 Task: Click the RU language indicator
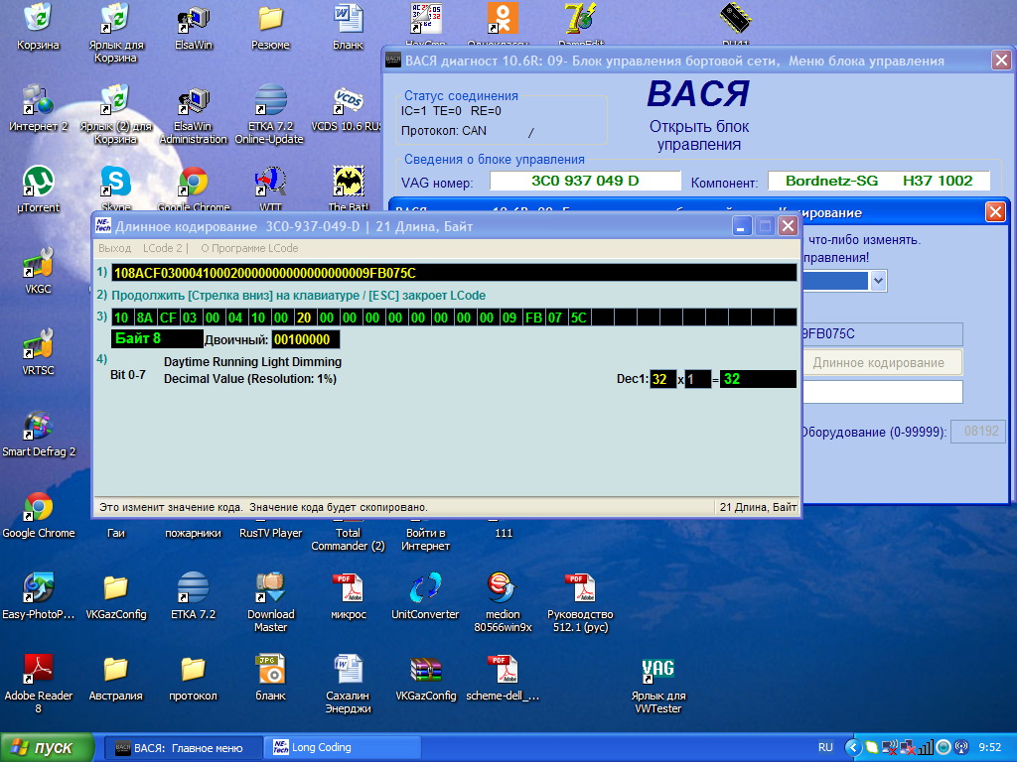pos(825,748)
